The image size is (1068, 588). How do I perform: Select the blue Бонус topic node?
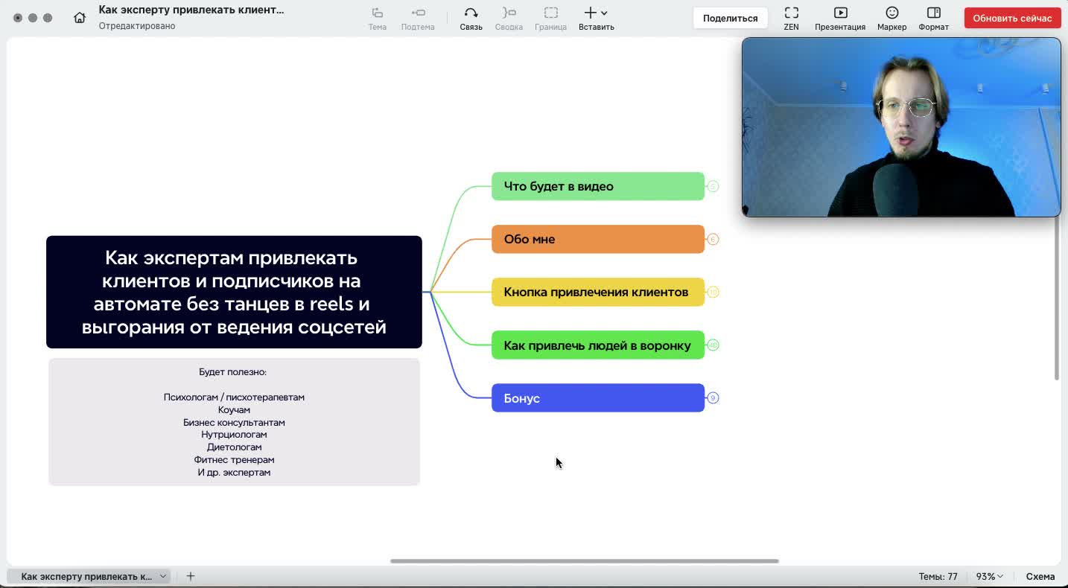[x=597, y=398]
